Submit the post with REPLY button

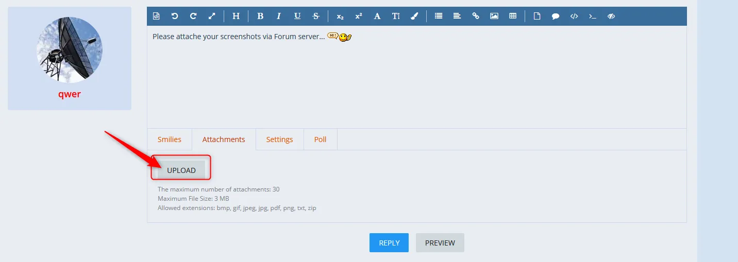389,243
